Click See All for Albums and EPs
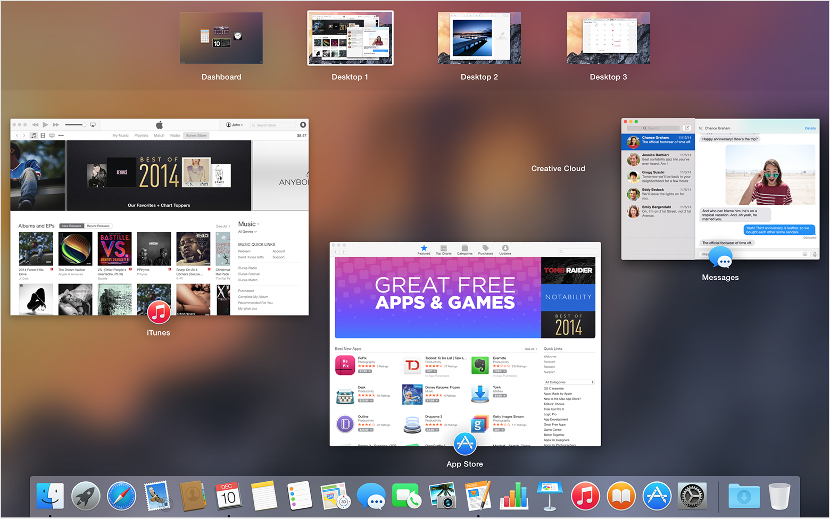 tap(223, 227)
